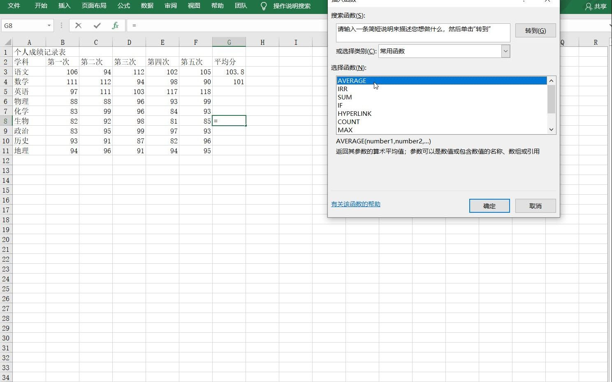The height and width of the screenshot is (382, 612).
Task: Click the 学科 header cell
Action: (x=29, y=62)
